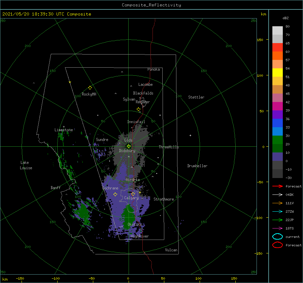Click the Composite_Reflectivity title
This screenshot has height=283, width=303.
click(x=151, y=5)
